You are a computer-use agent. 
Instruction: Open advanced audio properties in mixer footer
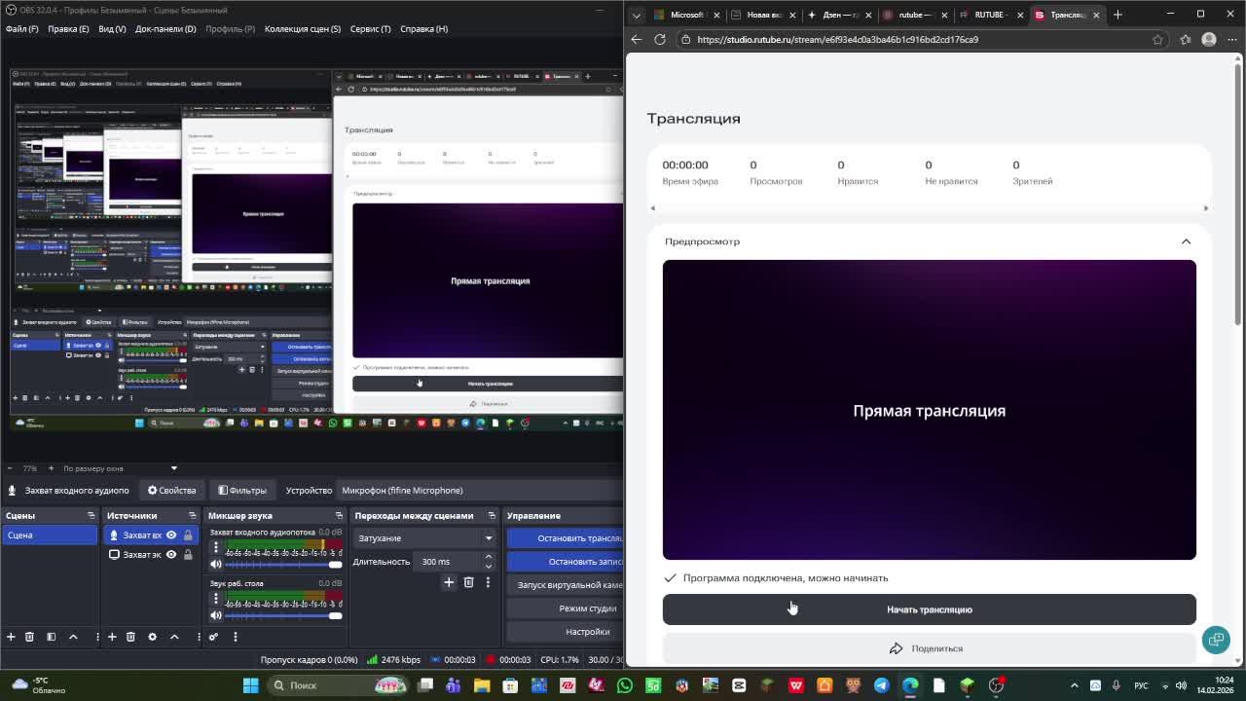[213, 637]
